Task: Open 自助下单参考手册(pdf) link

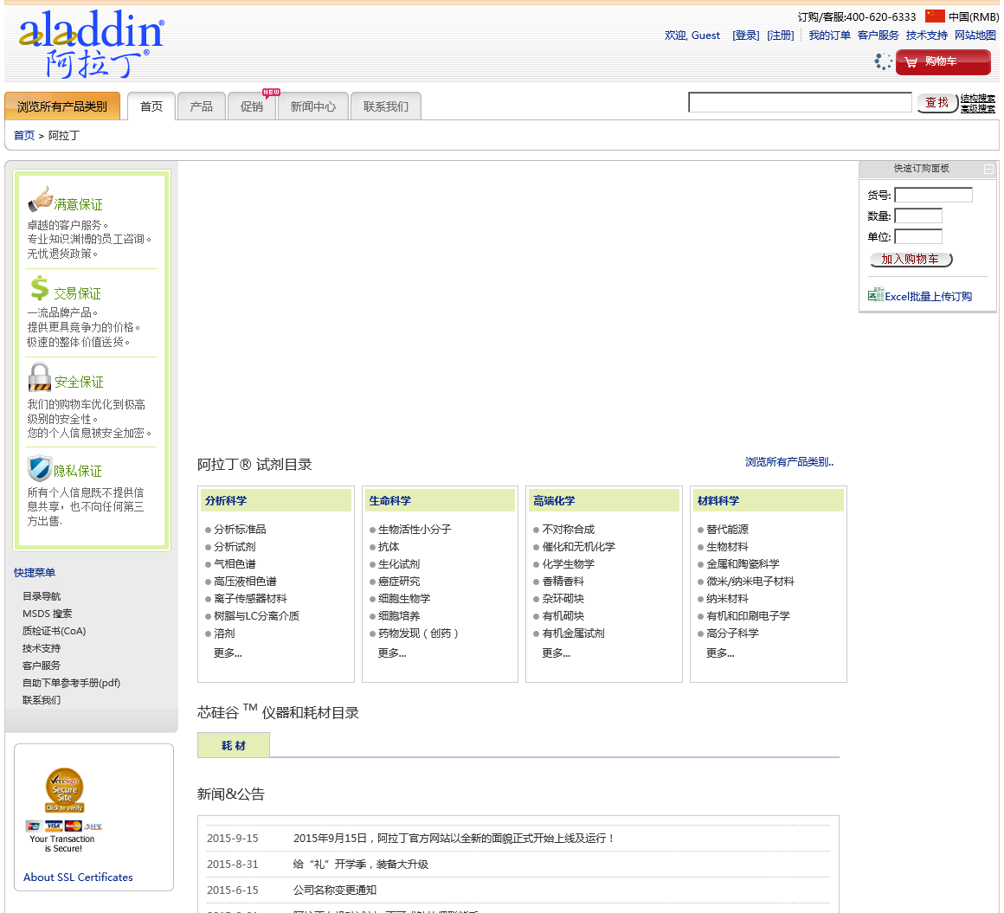Action: [72, 683]
